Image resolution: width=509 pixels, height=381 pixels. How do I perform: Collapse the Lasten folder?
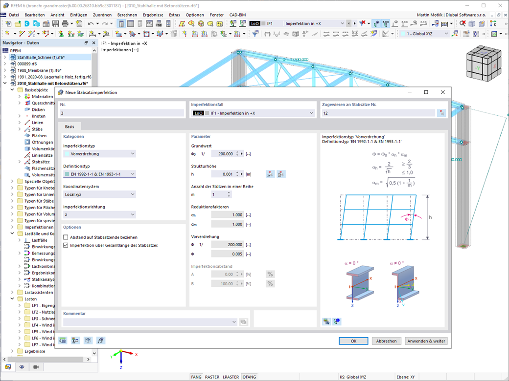tap(12, 299)
